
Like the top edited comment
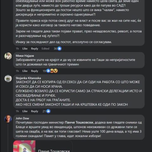click(25, 48)
